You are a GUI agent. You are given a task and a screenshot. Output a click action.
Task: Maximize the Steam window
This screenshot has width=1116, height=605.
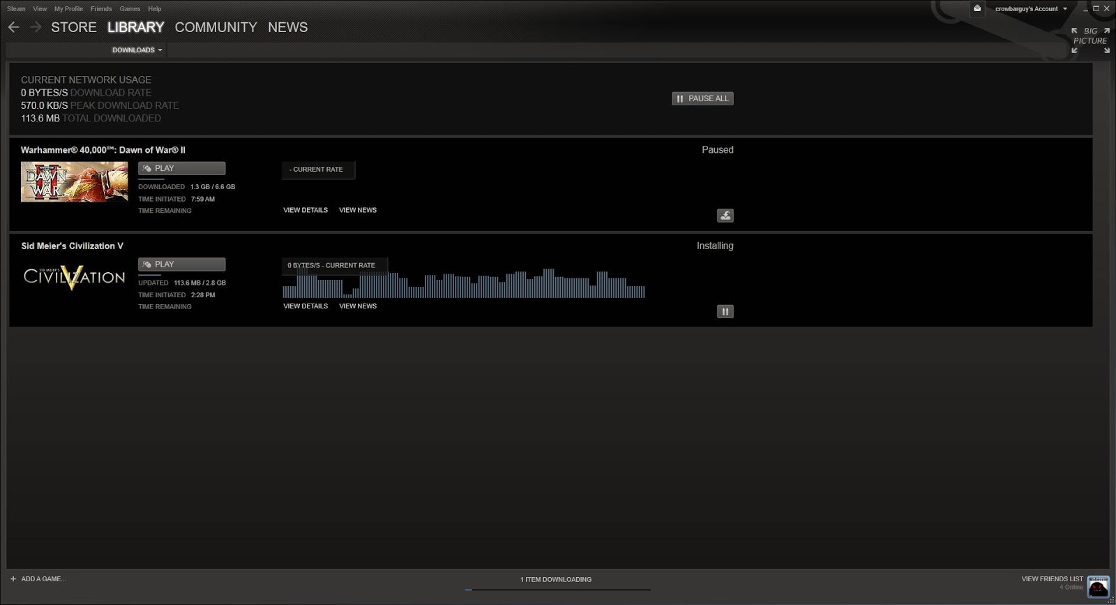click(1096, 8)
